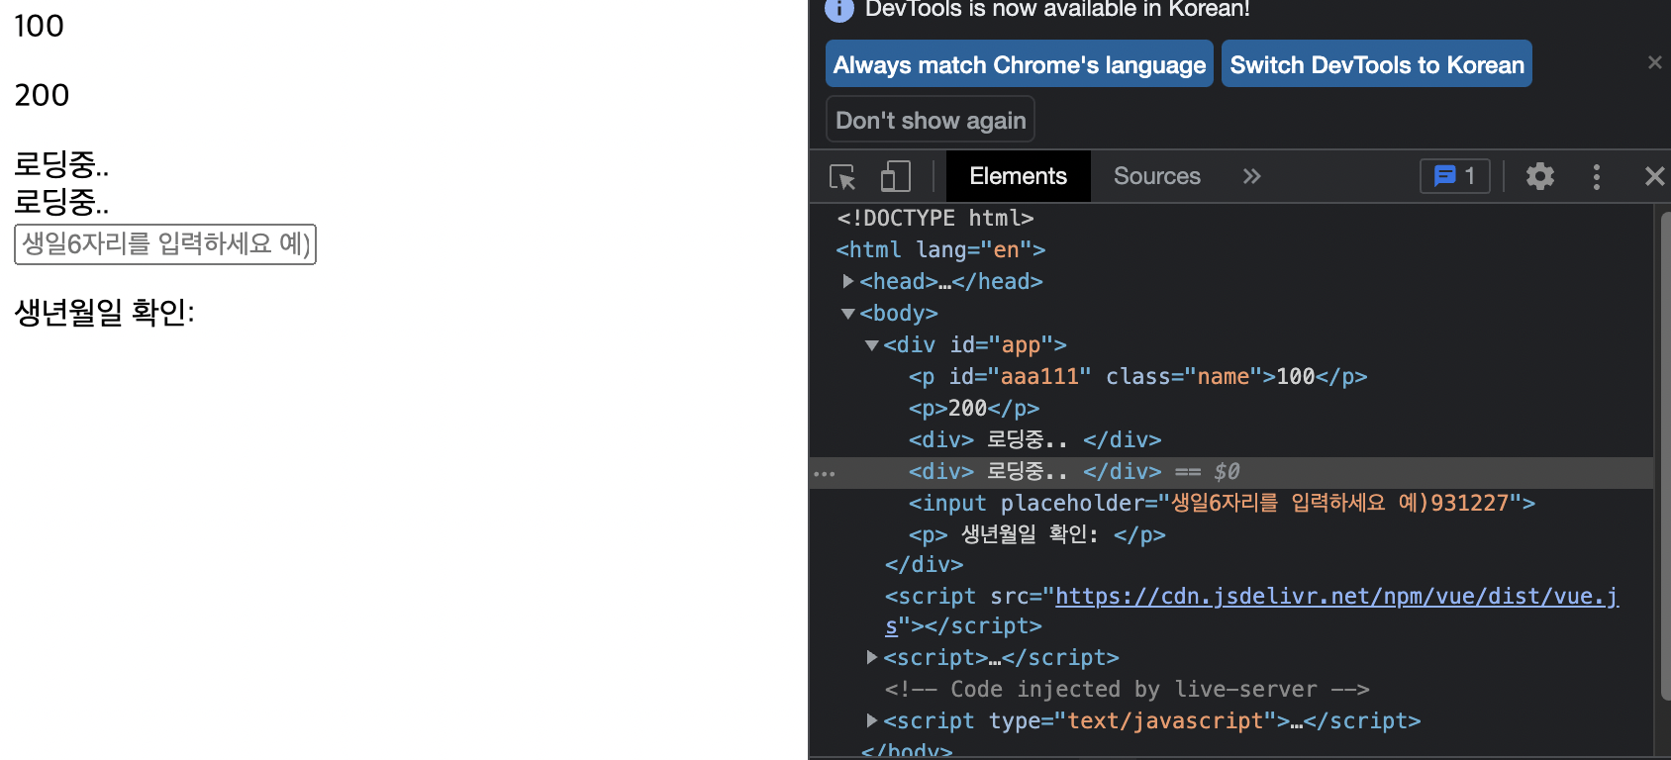
Task: Click the 200 paragraph on the page
Action: 42,95
